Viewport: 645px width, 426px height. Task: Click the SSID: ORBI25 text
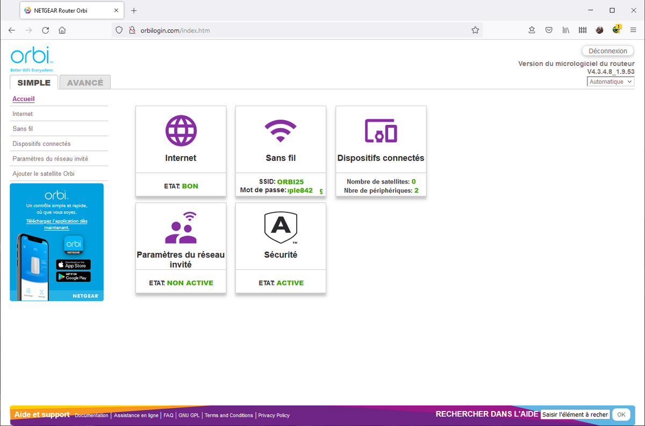(x=281, y=182)
